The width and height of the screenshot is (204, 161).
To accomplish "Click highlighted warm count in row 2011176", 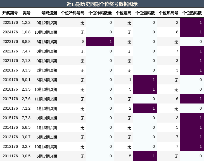I will (x=145, y=156).
